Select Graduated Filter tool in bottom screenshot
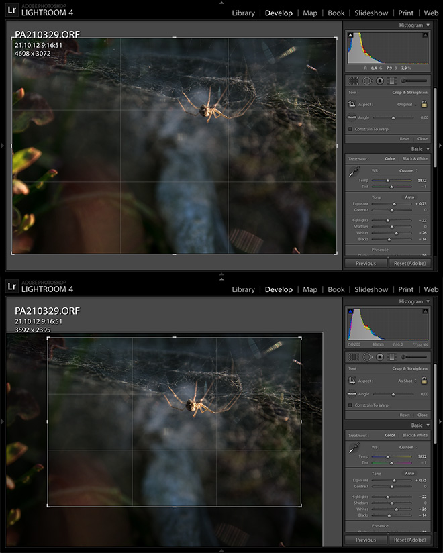The height and width of the screenshot is (553, 443). coord(392,357)
